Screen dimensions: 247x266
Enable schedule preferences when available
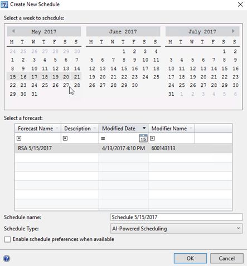[7, 239]
